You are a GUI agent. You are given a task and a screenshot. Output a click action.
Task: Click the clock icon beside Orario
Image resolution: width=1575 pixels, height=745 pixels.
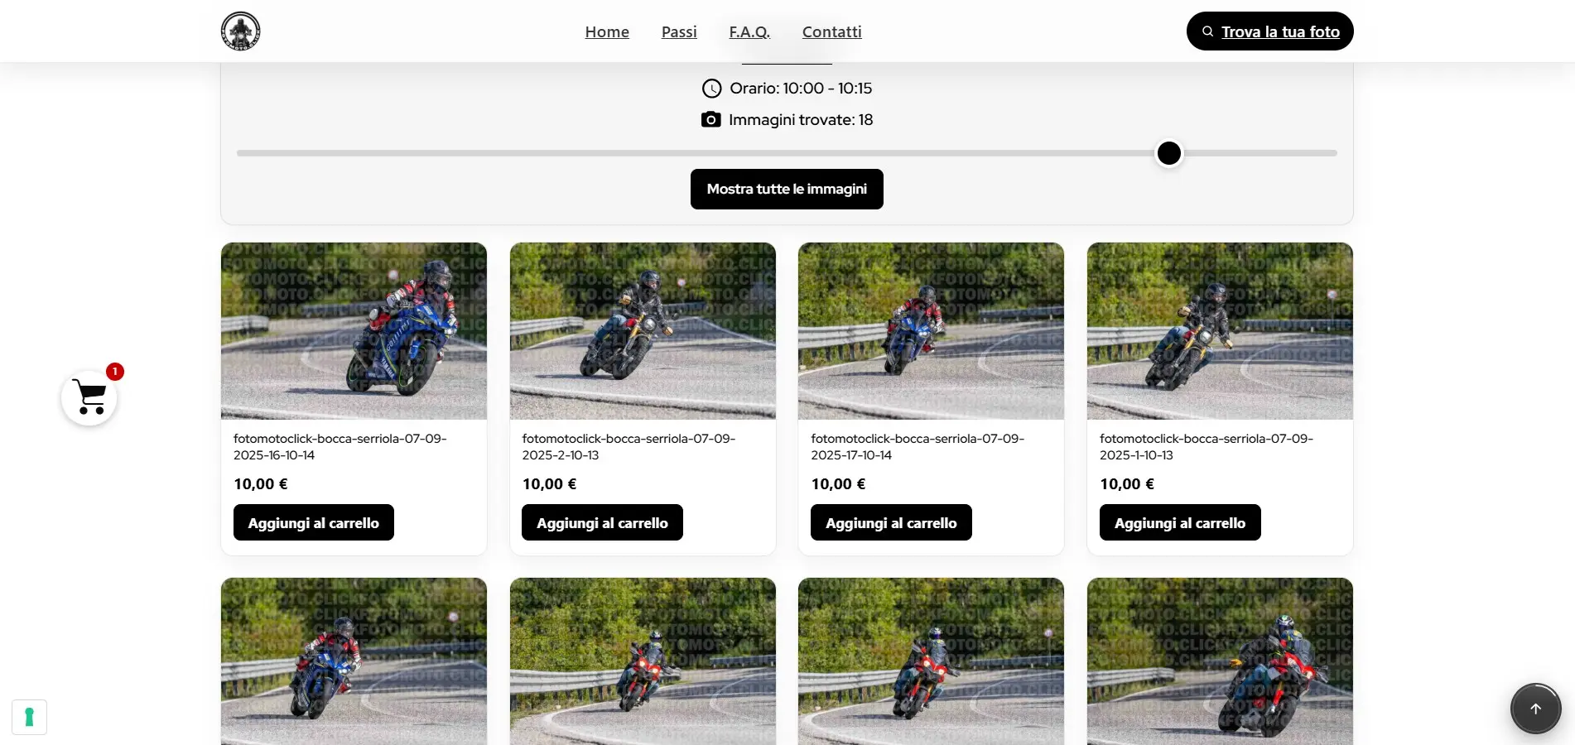click(x=711, y=89)
